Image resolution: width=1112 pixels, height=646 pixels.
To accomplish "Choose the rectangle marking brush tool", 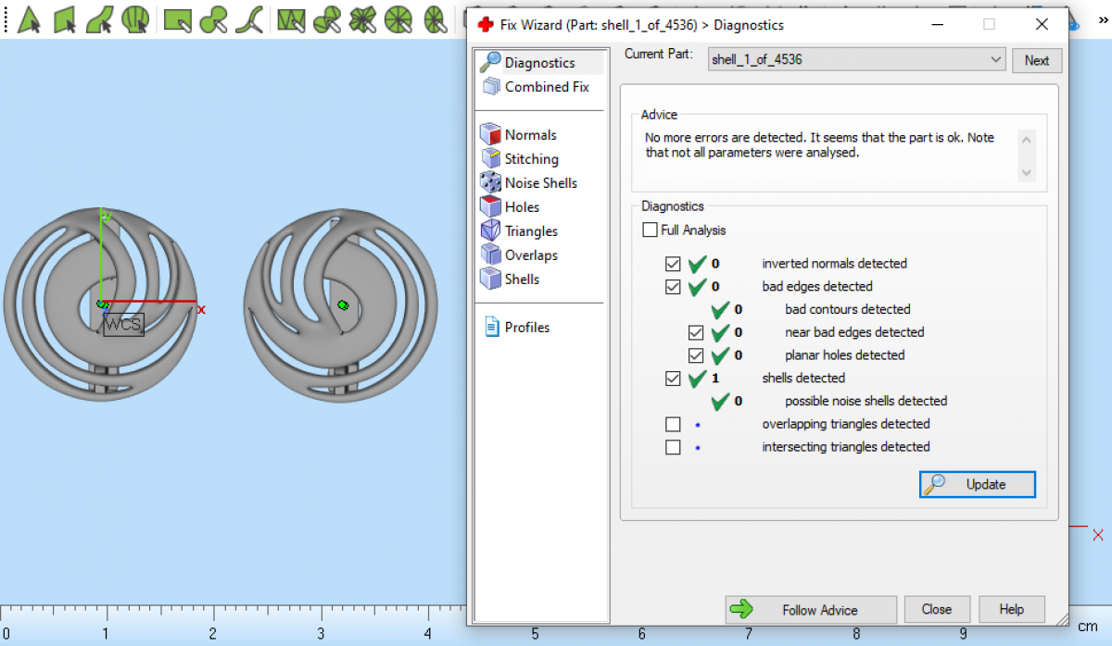I will [x=177, y=19].
